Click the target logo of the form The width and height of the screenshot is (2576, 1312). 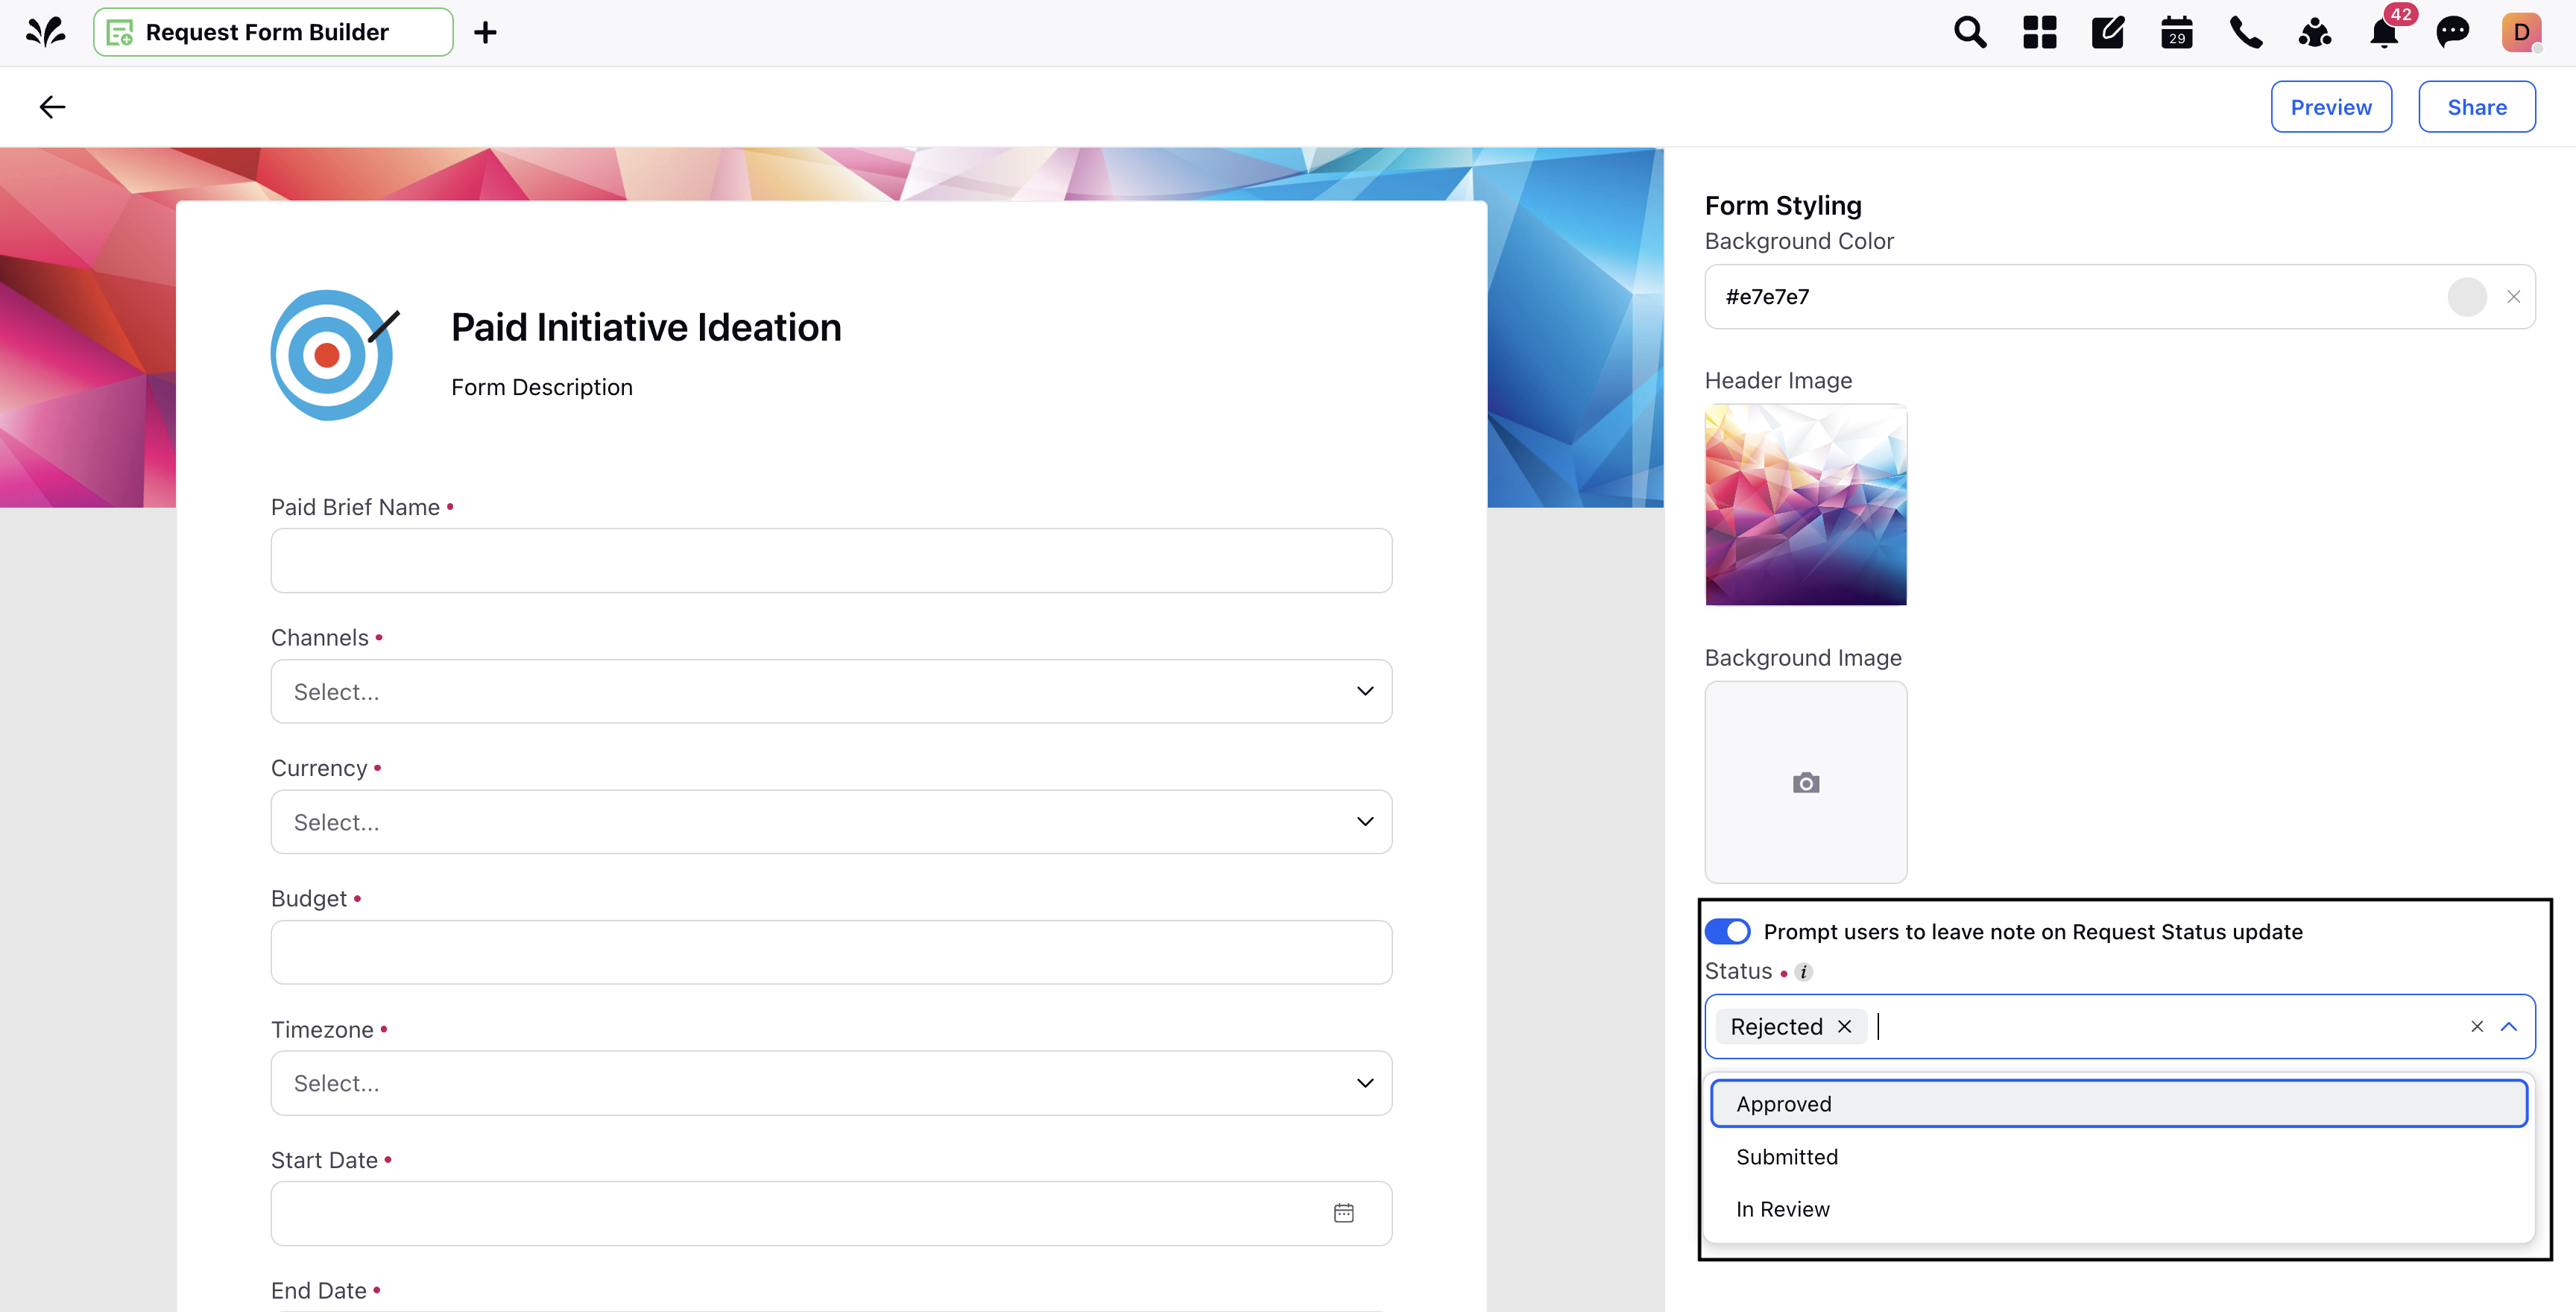334,355
